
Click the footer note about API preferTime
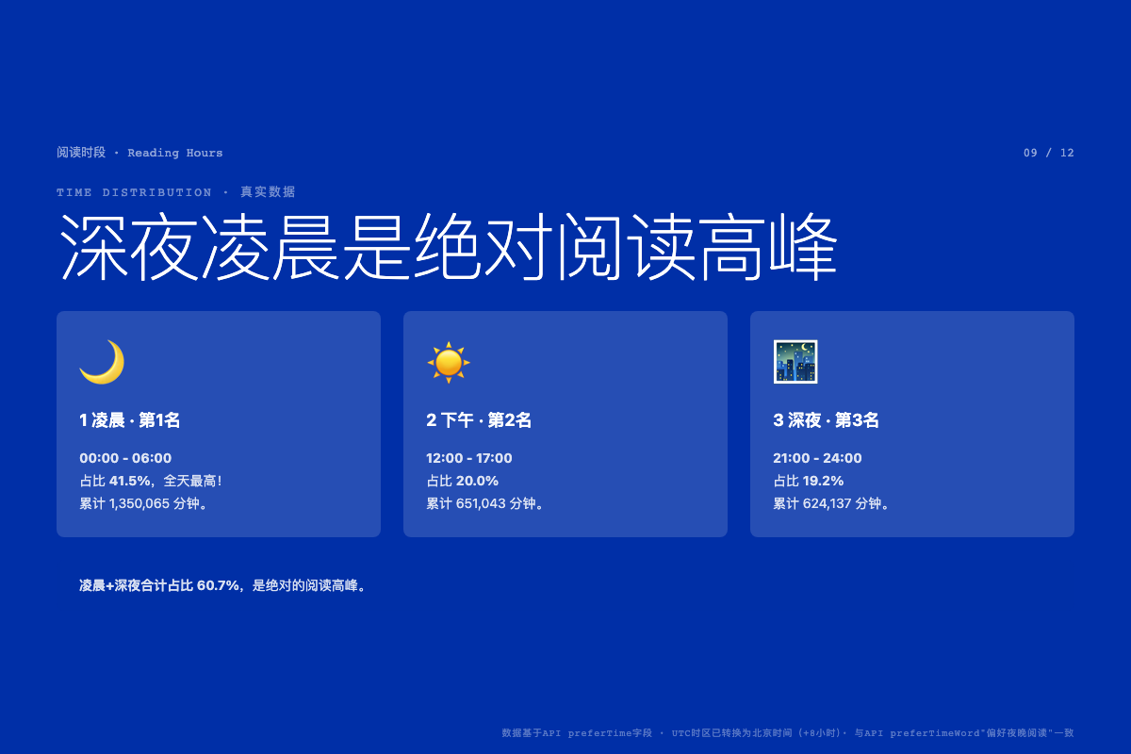[x=788, y=732]
